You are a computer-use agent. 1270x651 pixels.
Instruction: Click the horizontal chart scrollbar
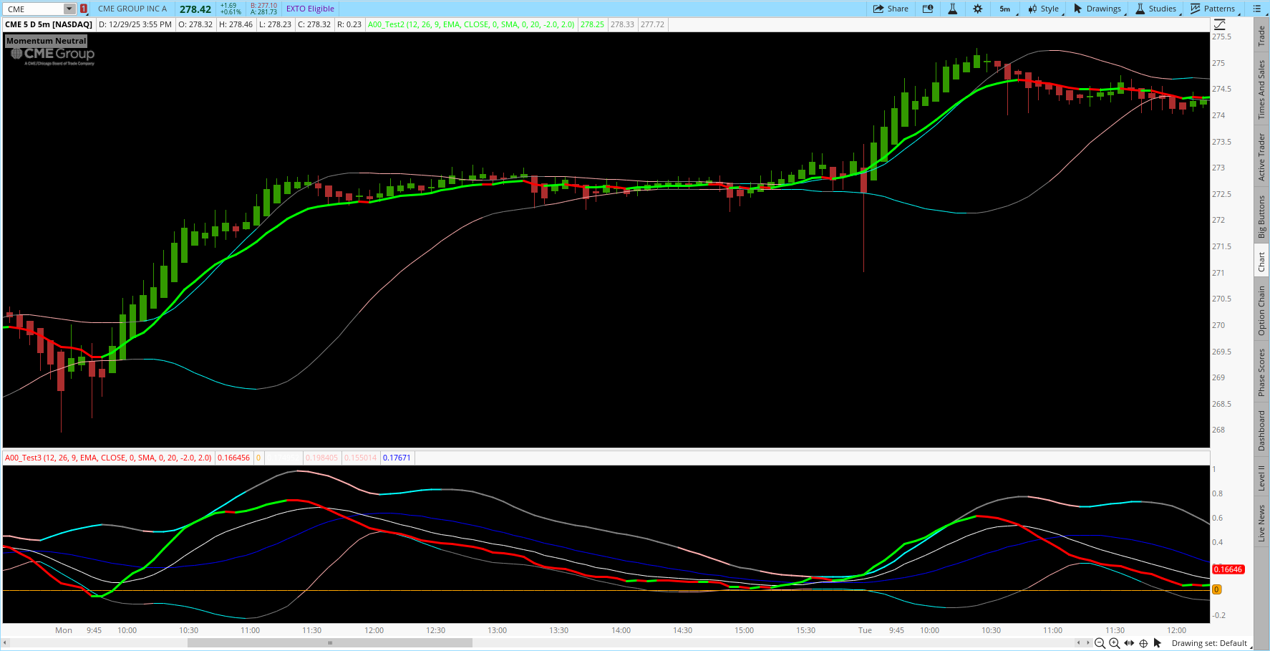[x=329, y=642]
